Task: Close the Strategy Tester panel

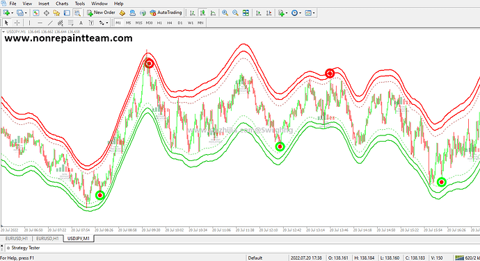Action: point(2,246)
